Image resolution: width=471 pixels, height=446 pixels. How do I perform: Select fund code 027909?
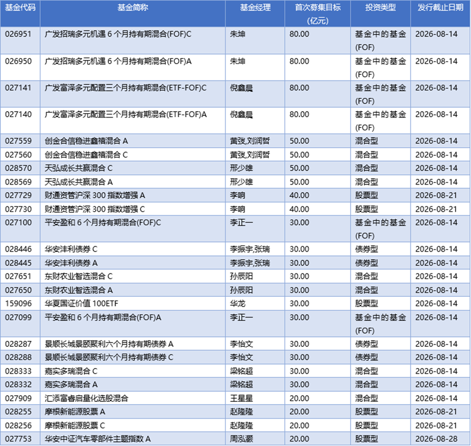(19, 399)
